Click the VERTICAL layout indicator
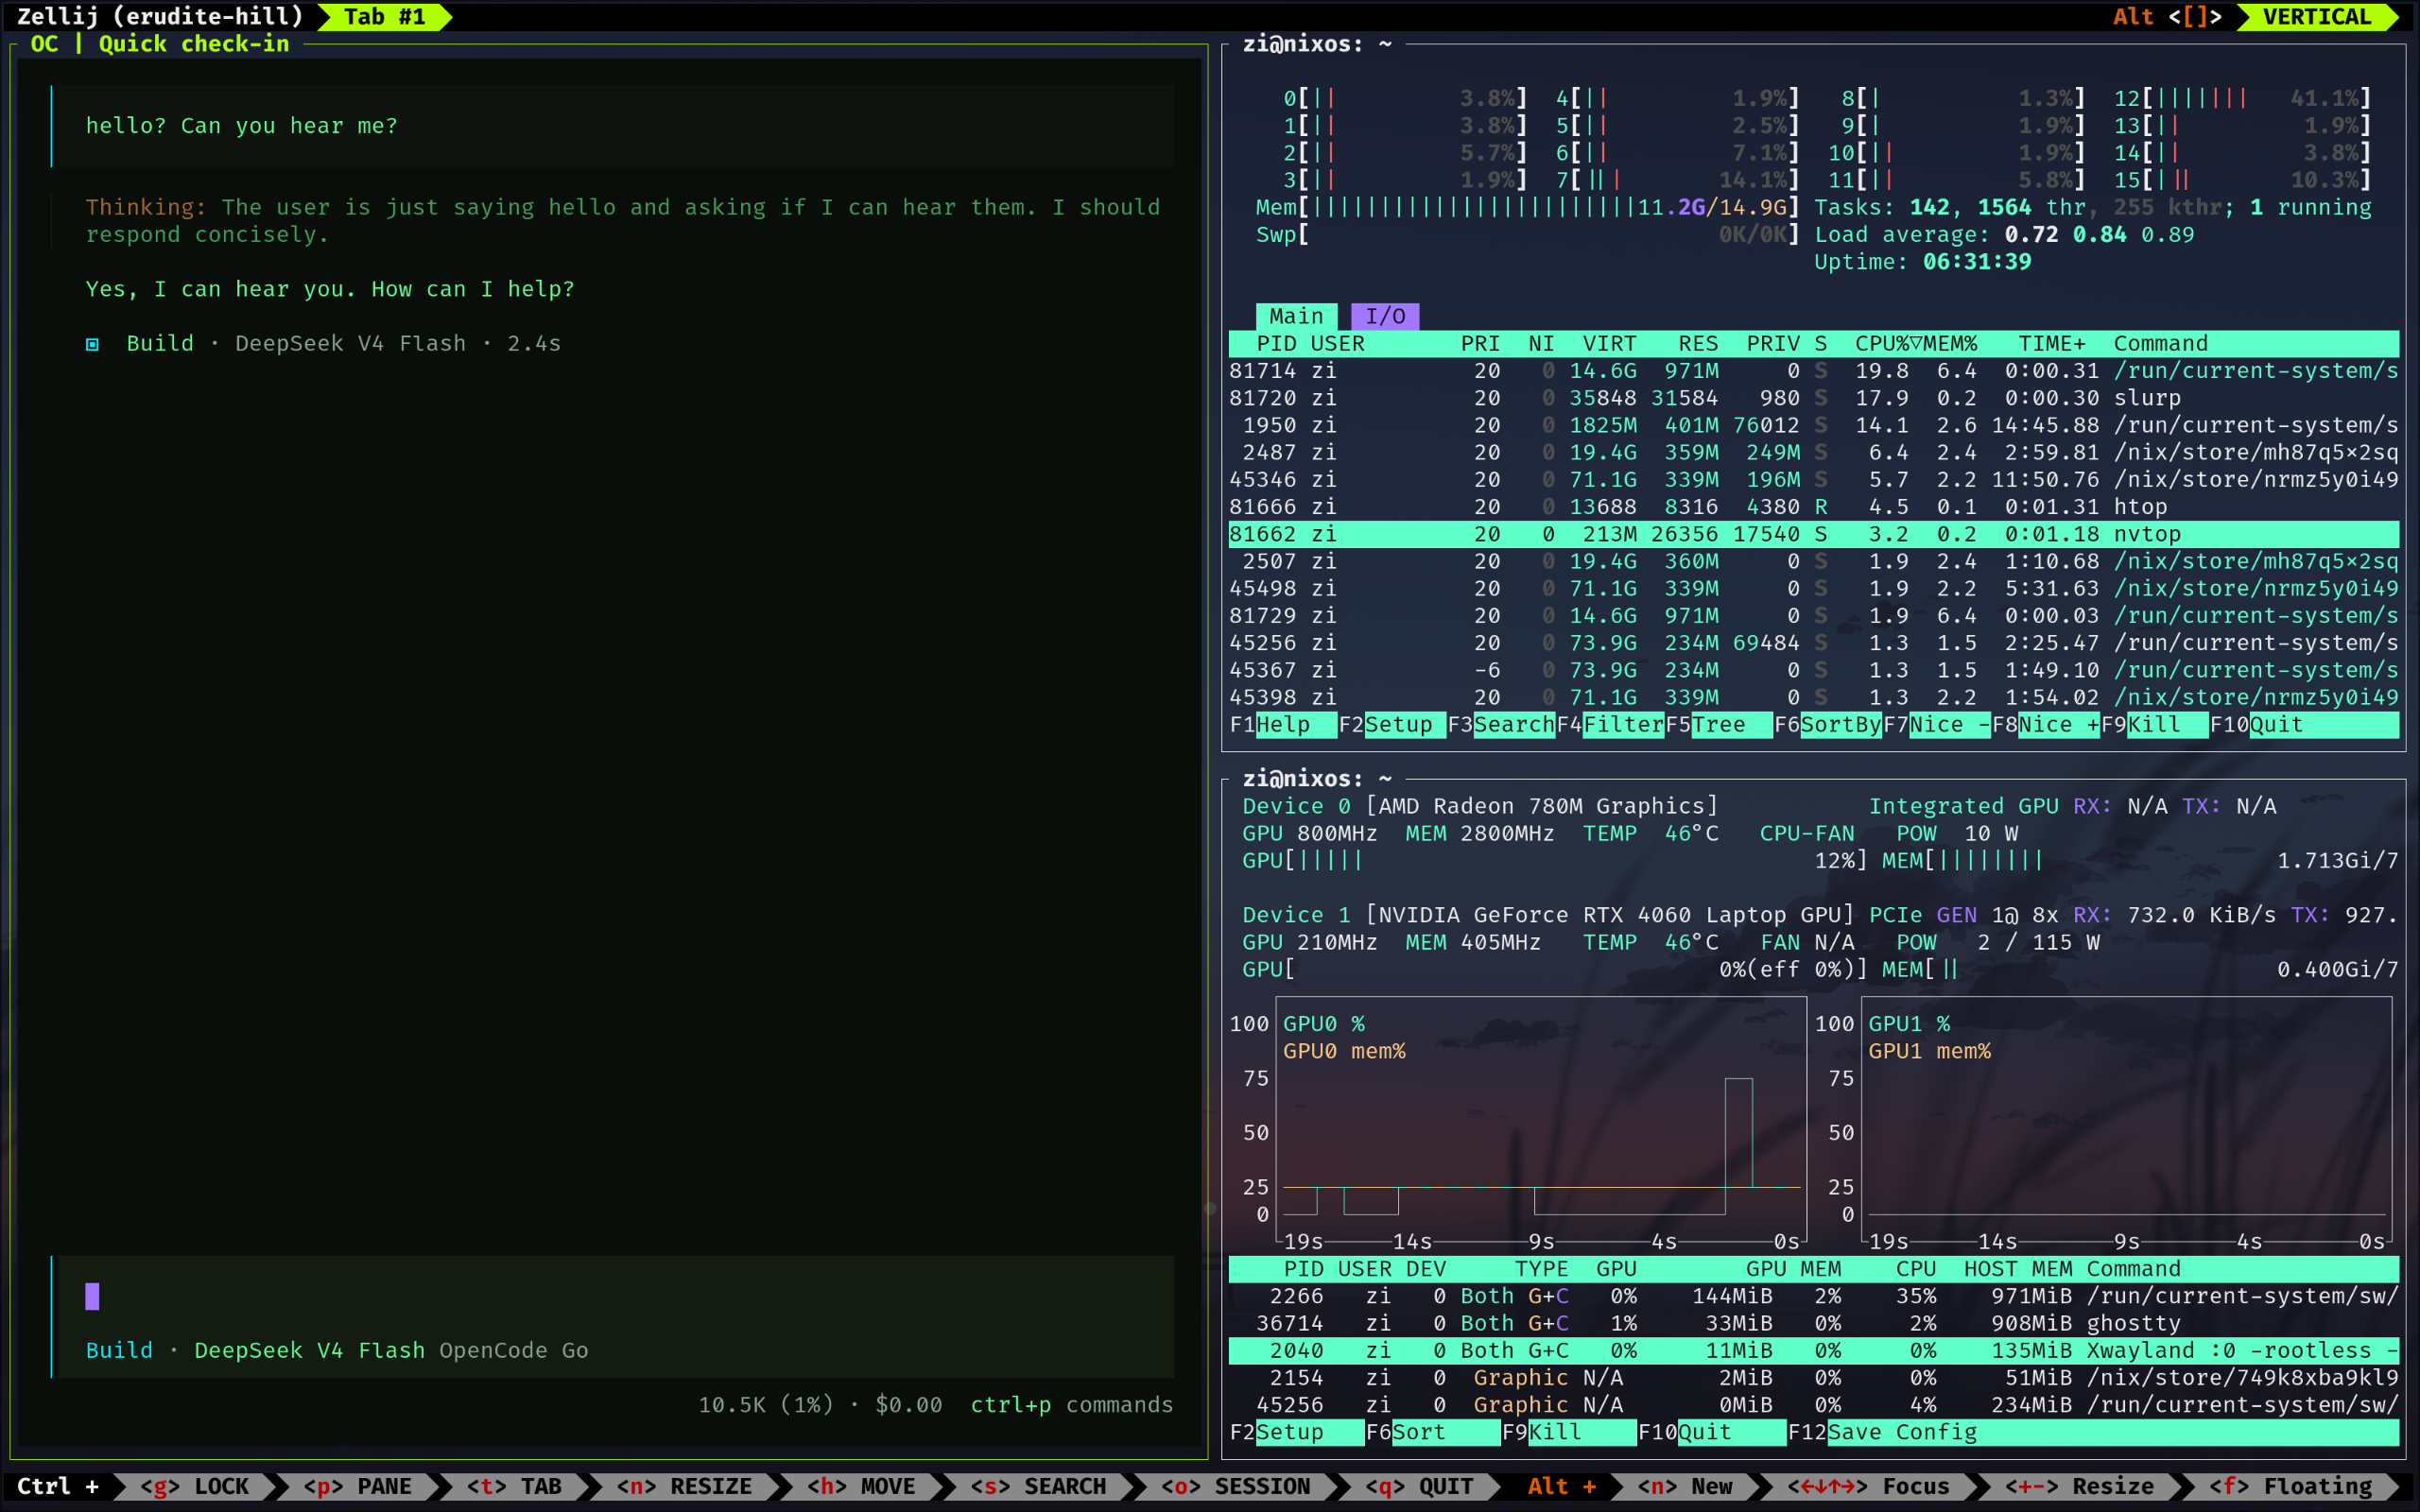 (x=2316, y=16)
